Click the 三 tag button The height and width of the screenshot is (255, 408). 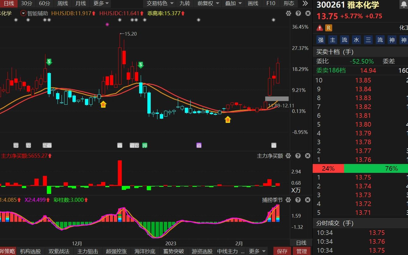tap(368, 40)
